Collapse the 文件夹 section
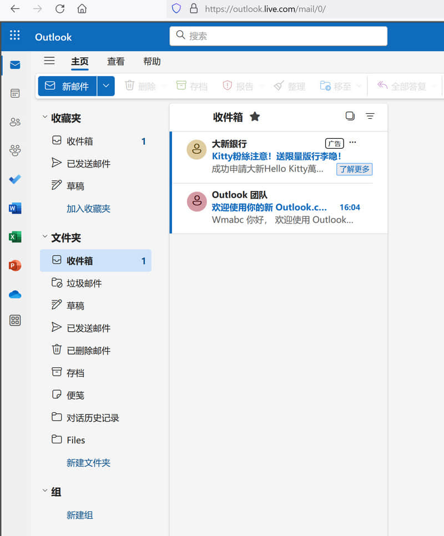The width and height of the screenshot is (444, 536). point(45,236)
